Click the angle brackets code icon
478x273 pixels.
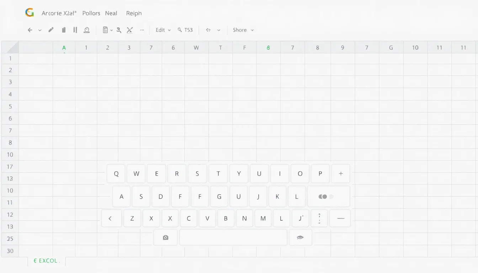coord(208,30)
